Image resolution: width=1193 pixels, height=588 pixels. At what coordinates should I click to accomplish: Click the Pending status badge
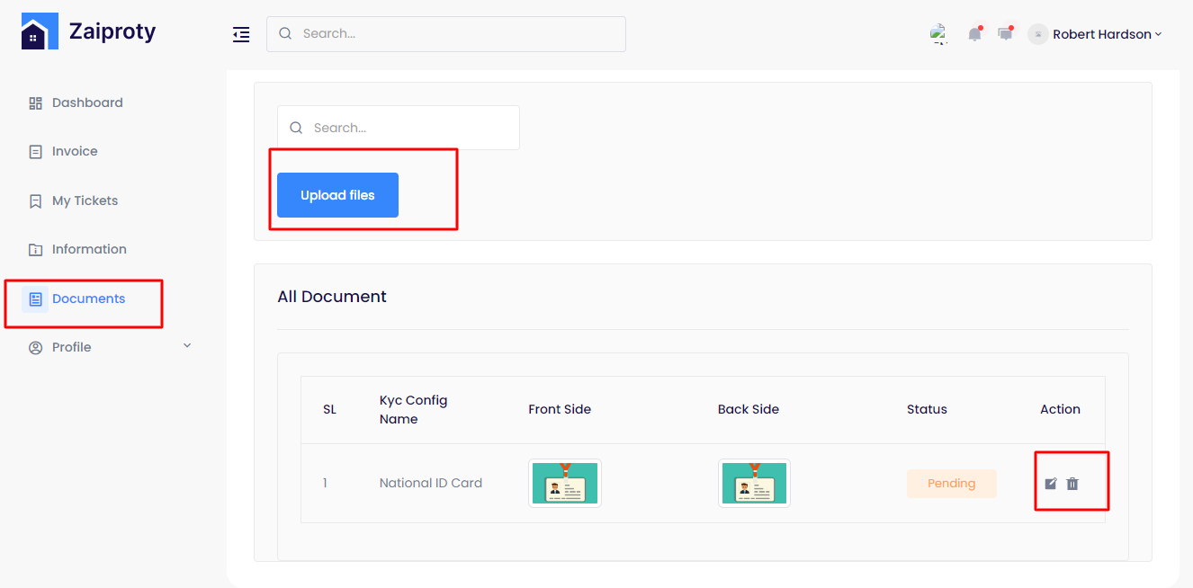(951, 484)
